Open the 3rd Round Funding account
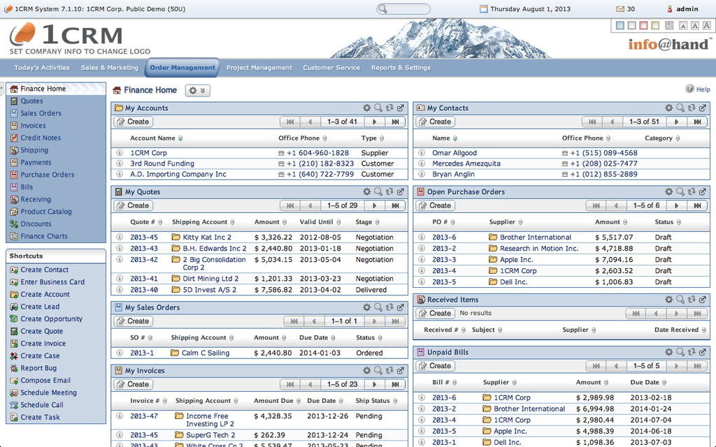Screen dimensions: 716x447 162,163
